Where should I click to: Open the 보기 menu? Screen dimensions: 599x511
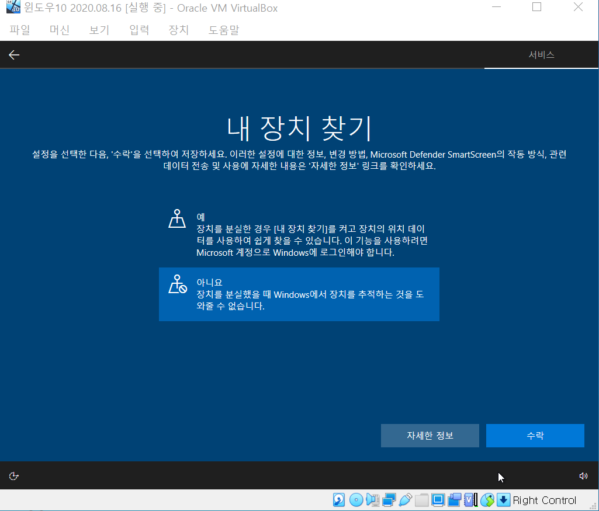coord(99,30)
